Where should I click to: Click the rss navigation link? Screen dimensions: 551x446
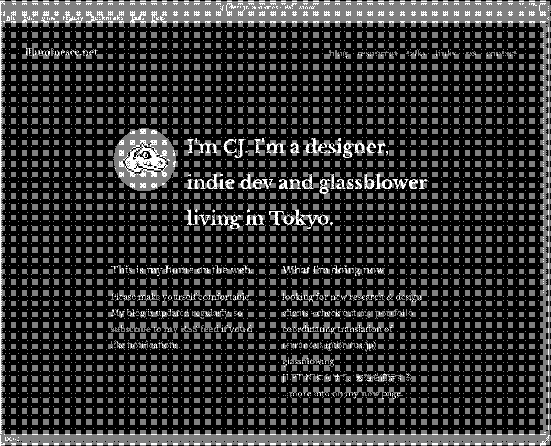pyautogui.click(x=472, y=53)
